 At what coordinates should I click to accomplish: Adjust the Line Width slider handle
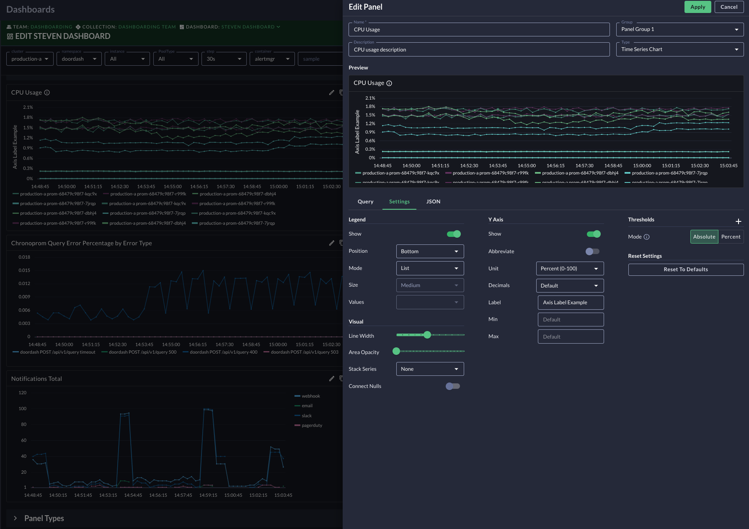click(427, 335)
